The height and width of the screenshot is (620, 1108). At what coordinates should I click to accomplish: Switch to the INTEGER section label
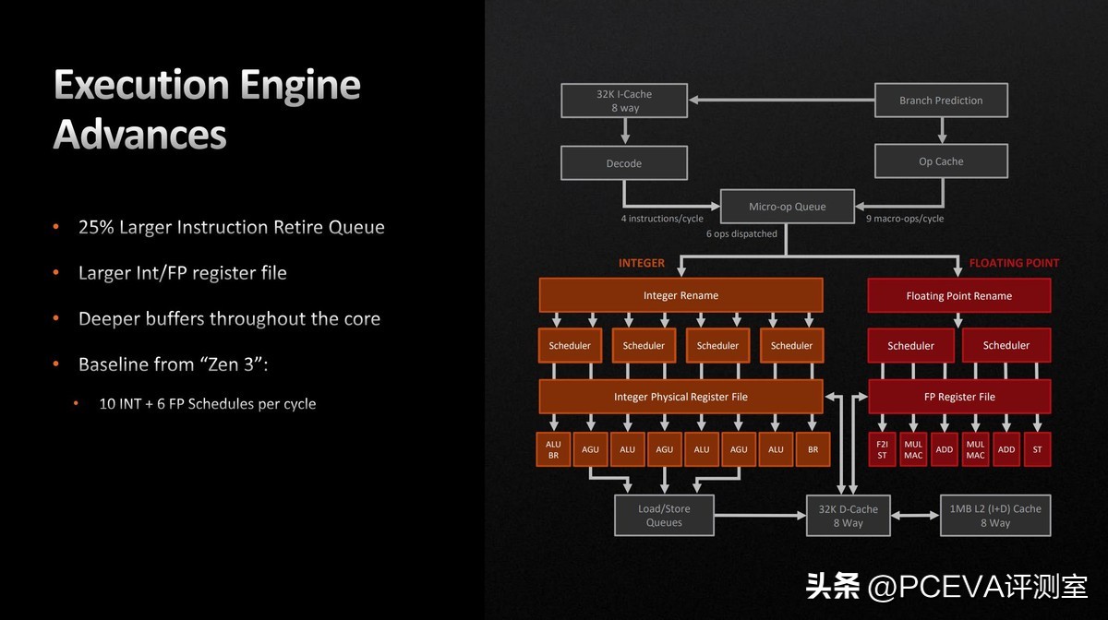[642, 262]
